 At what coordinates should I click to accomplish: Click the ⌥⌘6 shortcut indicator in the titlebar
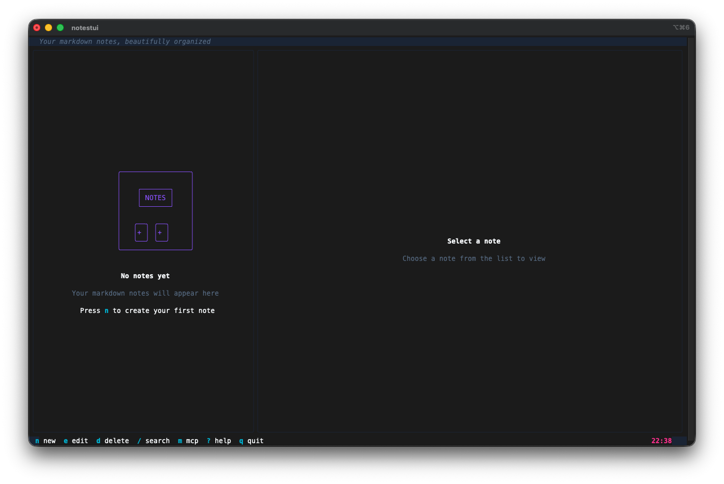[x=681, y=28]
